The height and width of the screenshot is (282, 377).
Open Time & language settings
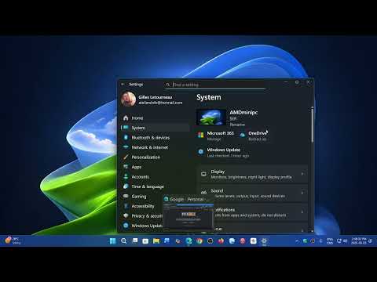[x=155, y=186]
